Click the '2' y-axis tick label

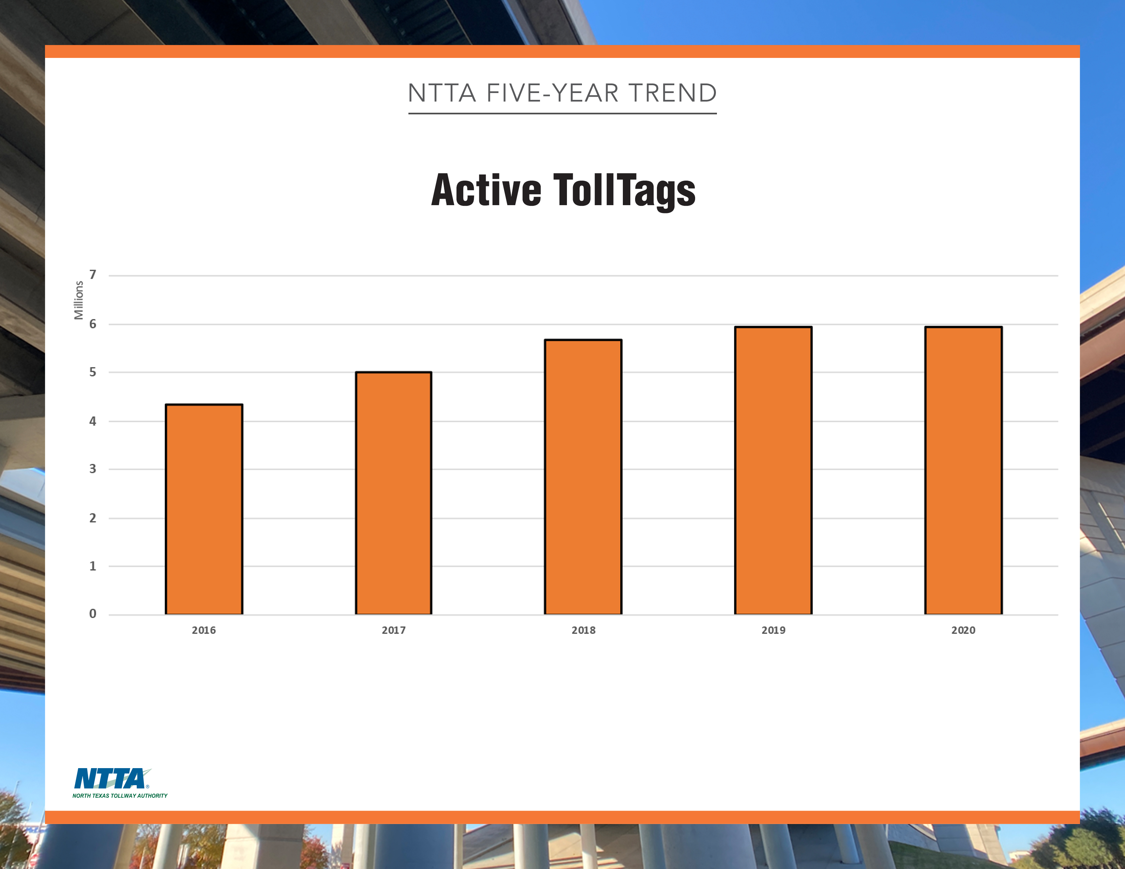(93, 518)
